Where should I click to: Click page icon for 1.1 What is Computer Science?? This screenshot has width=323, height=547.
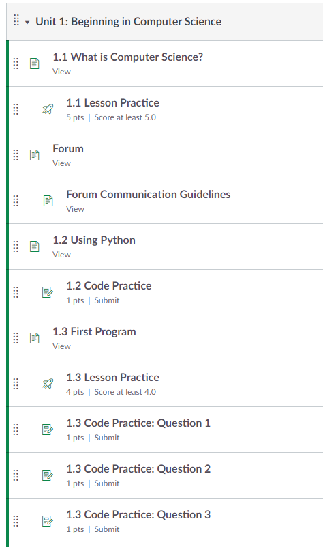[35, 64]
